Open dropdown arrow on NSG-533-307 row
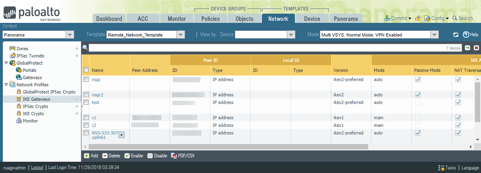 [x=122, y=135]
